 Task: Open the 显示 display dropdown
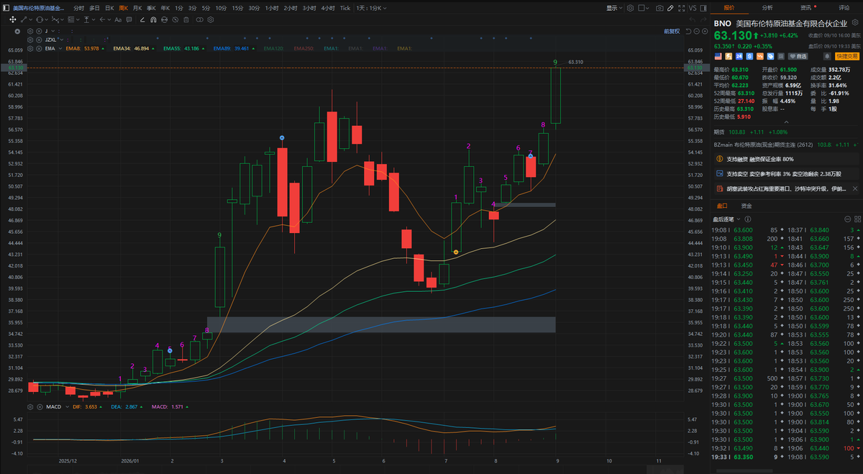(615, 8)
